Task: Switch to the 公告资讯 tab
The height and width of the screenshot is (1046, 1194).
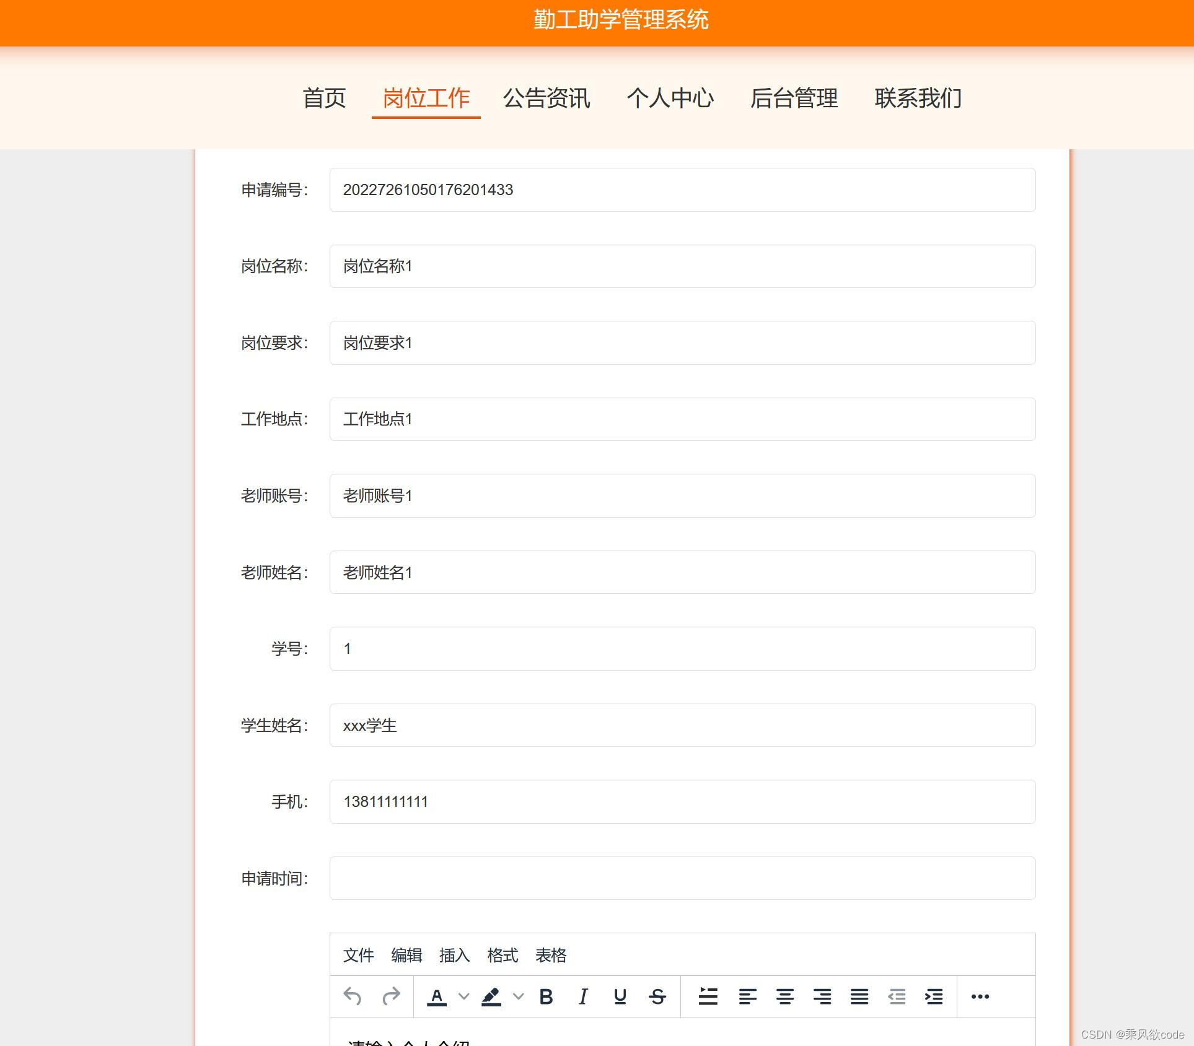Action: (x=547, y=99)
